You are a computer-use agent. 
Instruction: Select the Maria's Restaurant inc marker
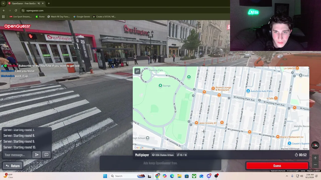point(278,137)
